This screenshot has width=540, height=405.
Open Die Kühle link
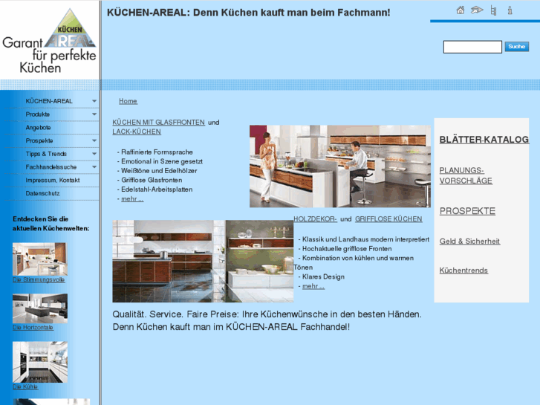pos(25,386)
